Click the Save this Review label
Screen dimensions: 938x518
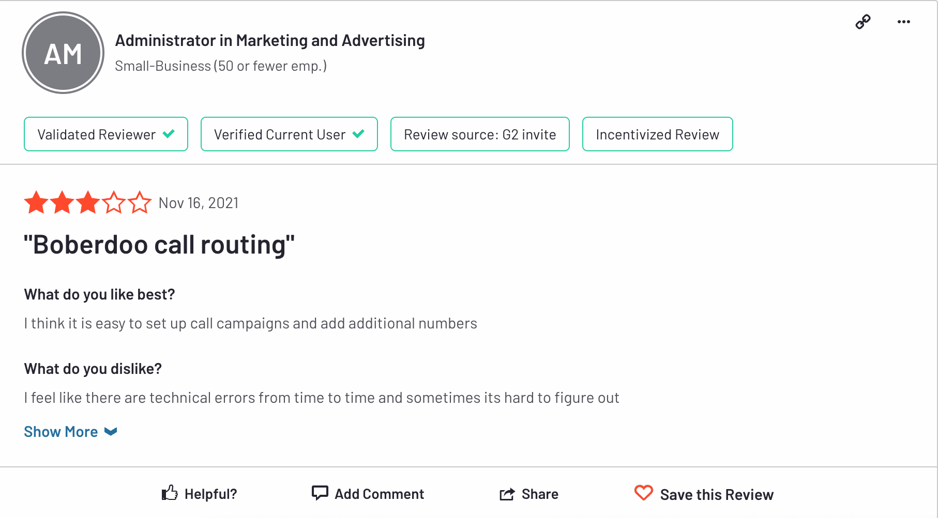tap(716, 495)
